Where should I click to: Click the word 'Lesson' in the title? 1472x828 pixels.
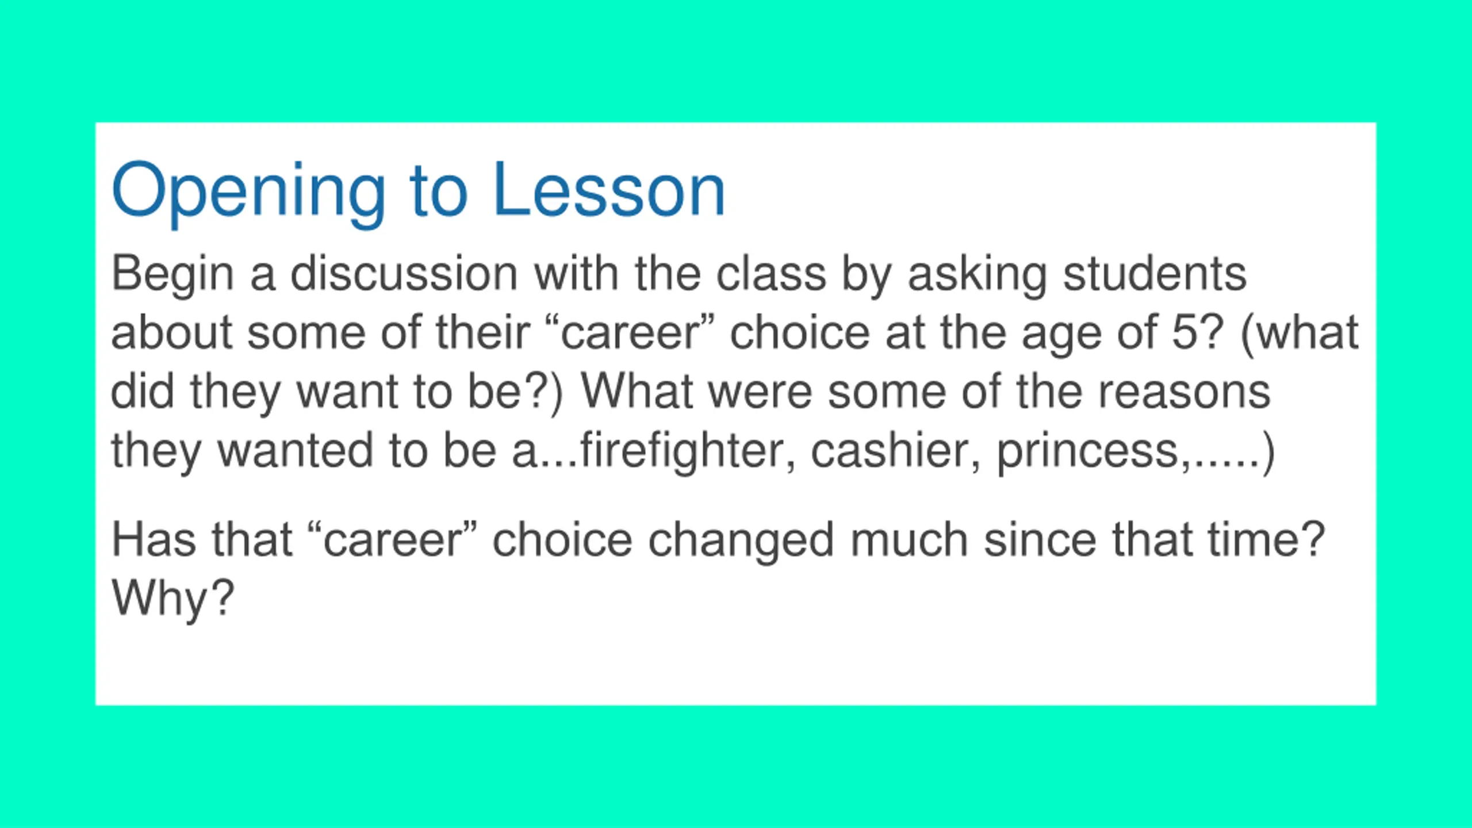(x=609, y=189)
